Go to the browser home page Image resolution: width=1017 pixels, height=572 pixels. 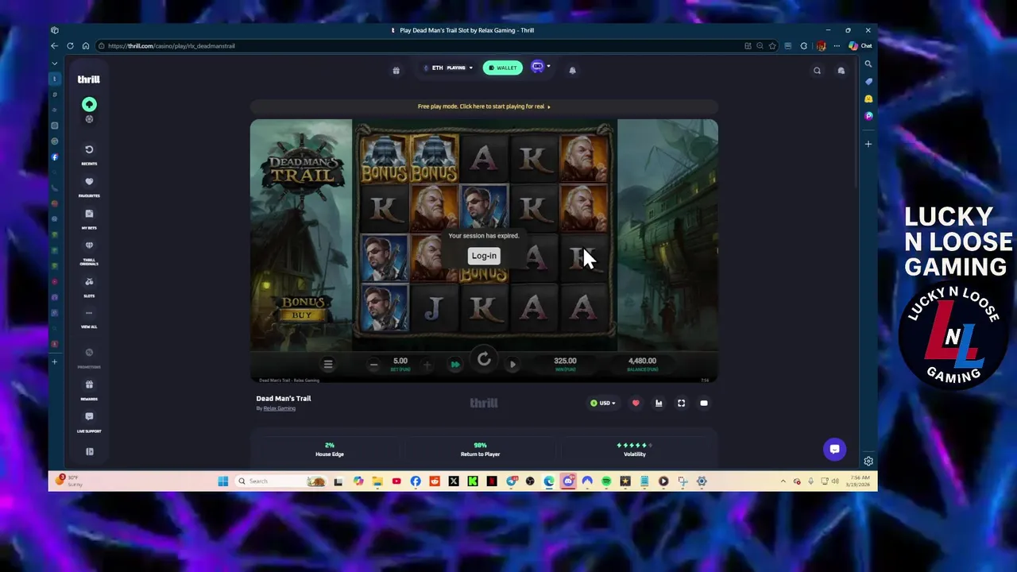point(86,46)
